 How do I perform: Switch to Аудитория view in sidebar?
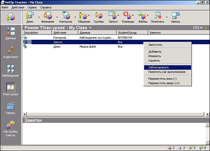(11, 52)
